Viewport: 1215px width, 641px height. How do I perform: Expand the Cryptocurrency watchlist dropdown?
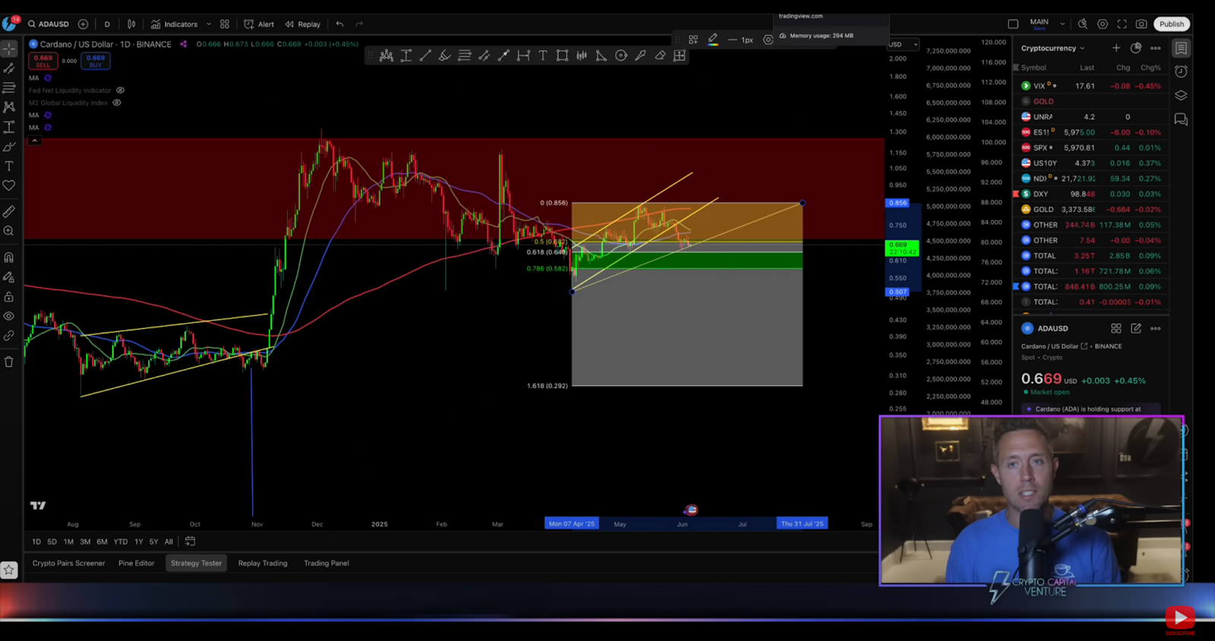click(1053, 49)
